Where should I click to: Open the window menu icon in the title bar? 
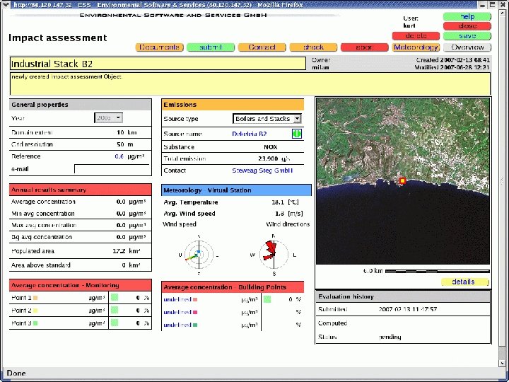coord(6,4)
